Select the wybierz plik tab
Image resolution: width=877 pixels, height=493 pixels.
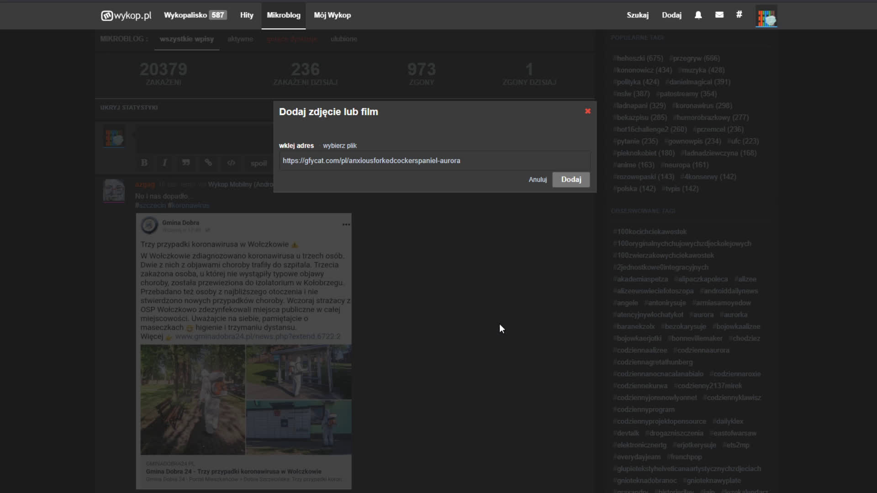coord(340,146)
